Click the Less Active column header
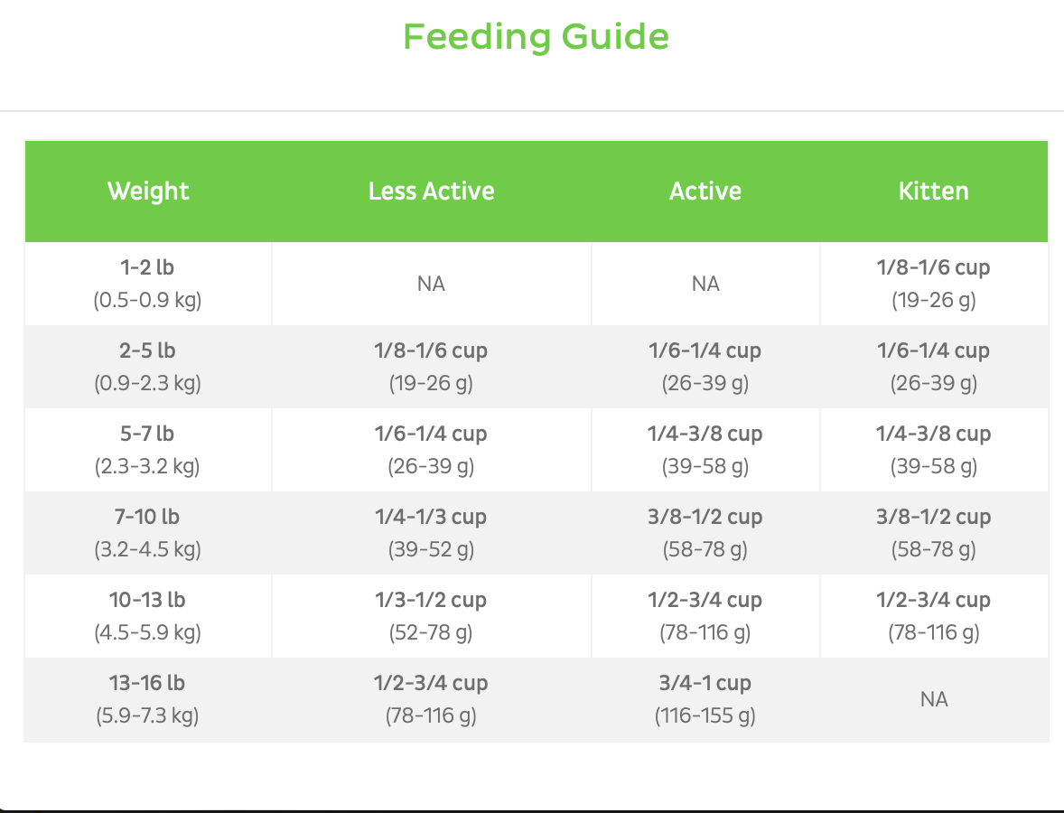This screenshot has height=813, width=1064. click(x=431, y=192)
